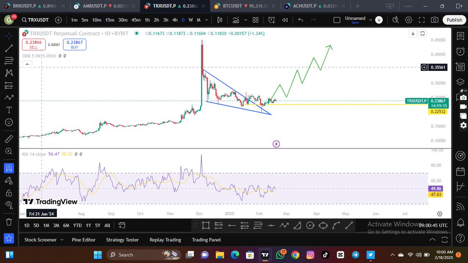468x263 pixels.
Task: Click the RSI 14 close indicator label
Action: [x=34, y=154]
